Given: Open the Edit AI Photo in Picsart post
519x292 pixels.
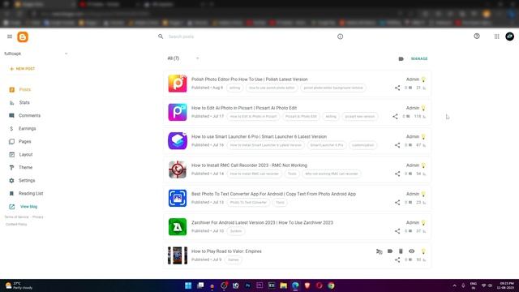Looking at the screenshot, I should 244,108.
